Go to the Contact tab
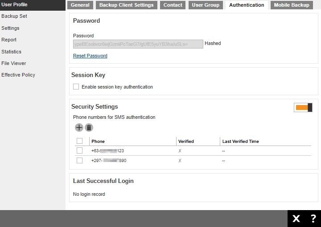Screen dimensions: 321x227 (173, 5)
